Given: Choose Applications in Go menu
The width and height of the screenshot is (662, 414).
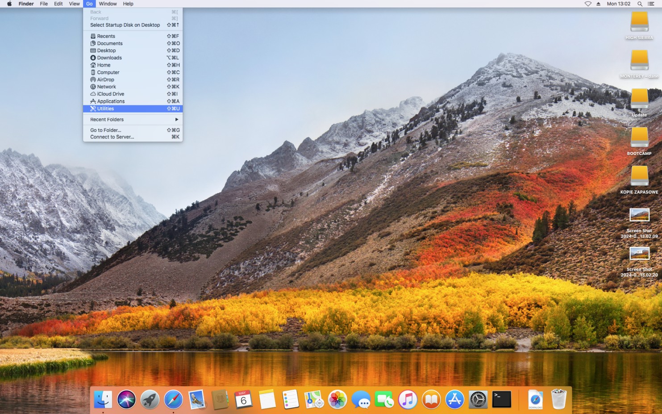Looking at the screenshot, I should coord(133,101).
